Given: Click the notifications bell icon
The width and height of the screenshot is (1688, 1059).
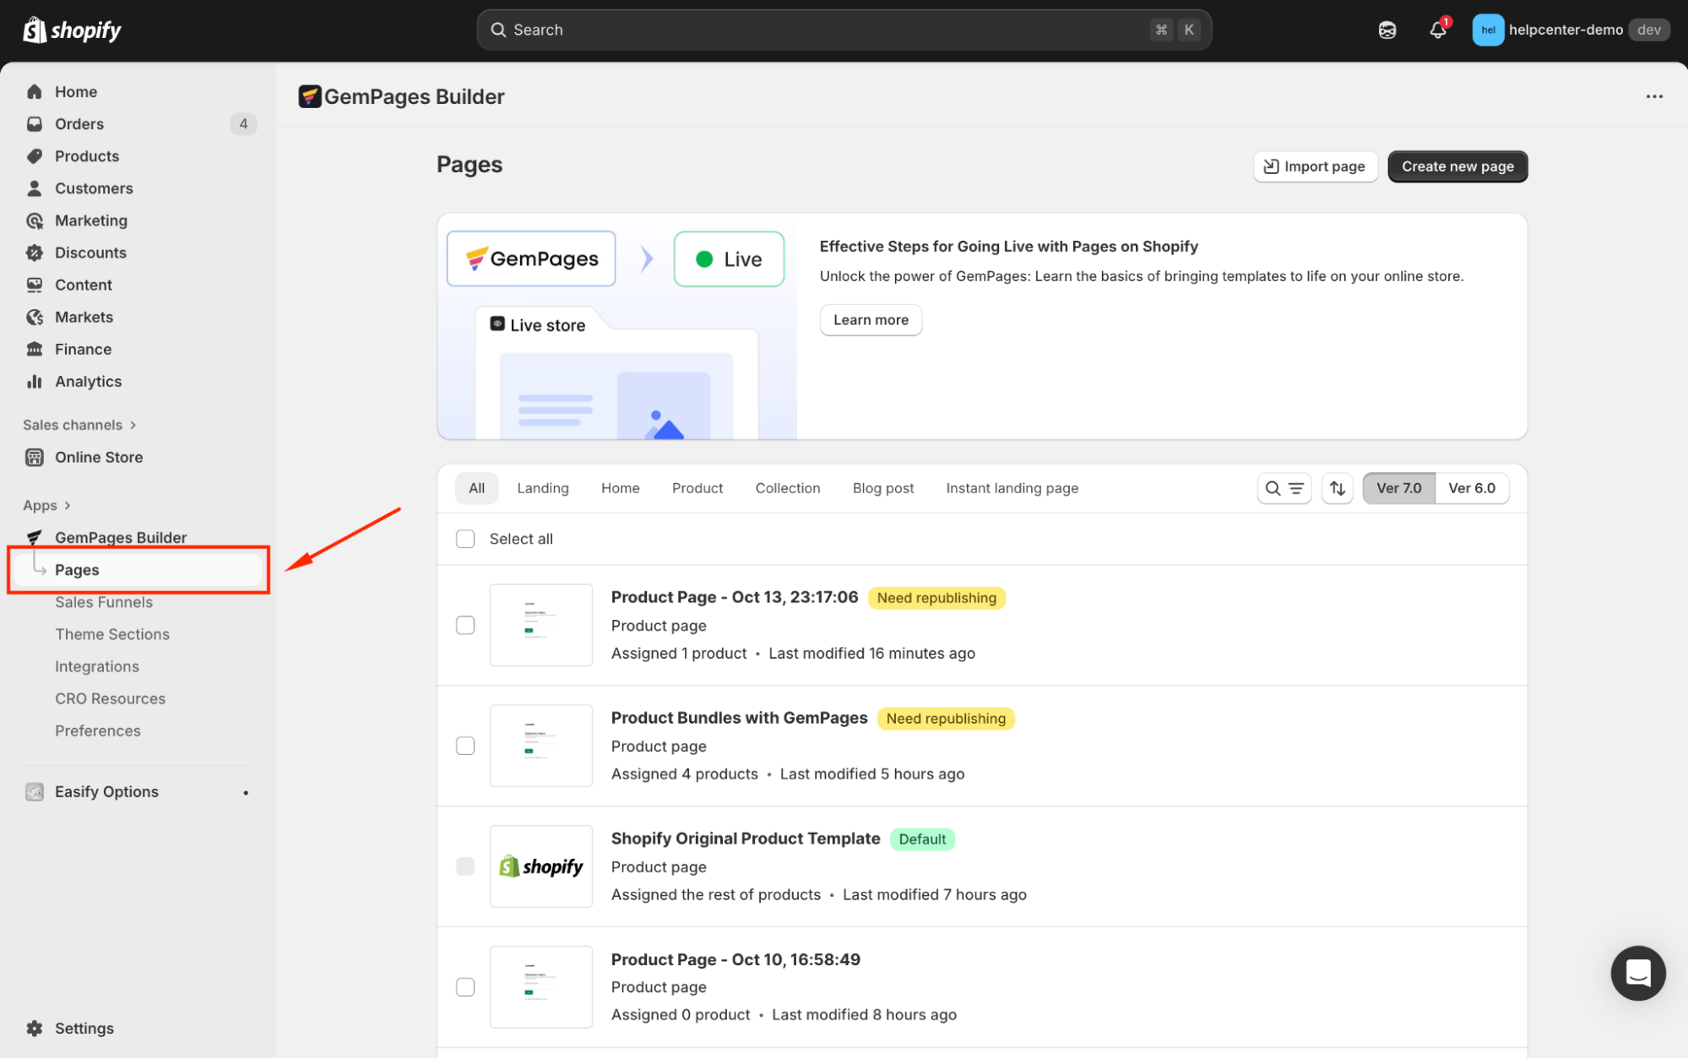Looking at the screenshot, I should click(x=1437, y=30).
